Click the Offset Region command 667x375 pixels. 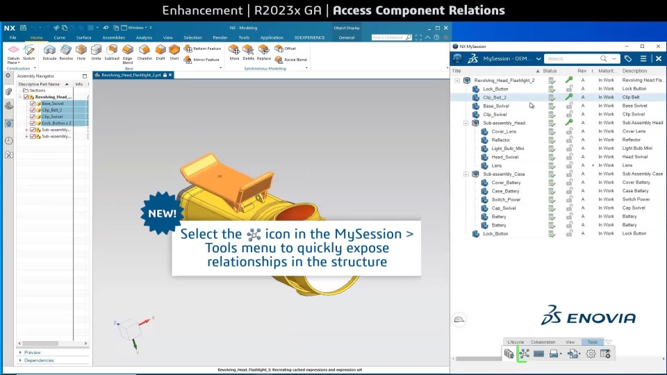(286, 49)
